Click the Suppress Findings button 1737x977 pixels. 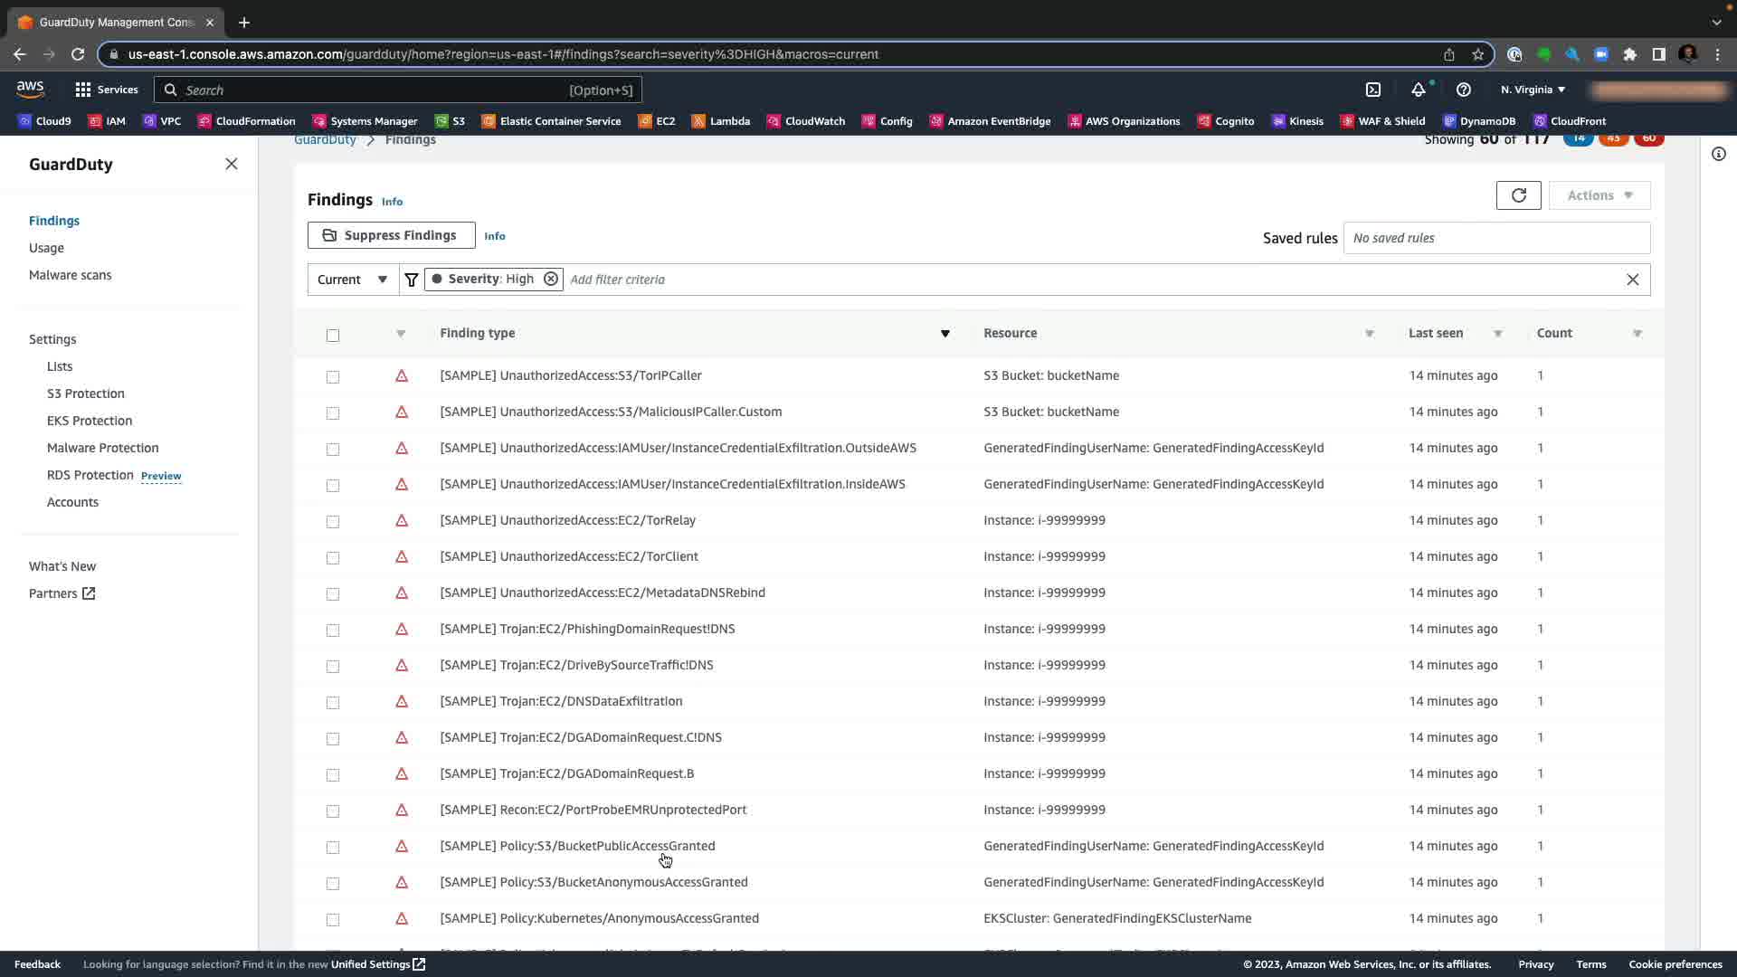(x=391, y=235)
